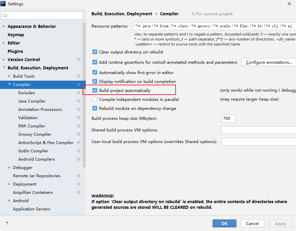This screenshot has height=231, width=296.
Task: Click project-level icon beside Annotation Processors
Action: click(x=78, y=110)
